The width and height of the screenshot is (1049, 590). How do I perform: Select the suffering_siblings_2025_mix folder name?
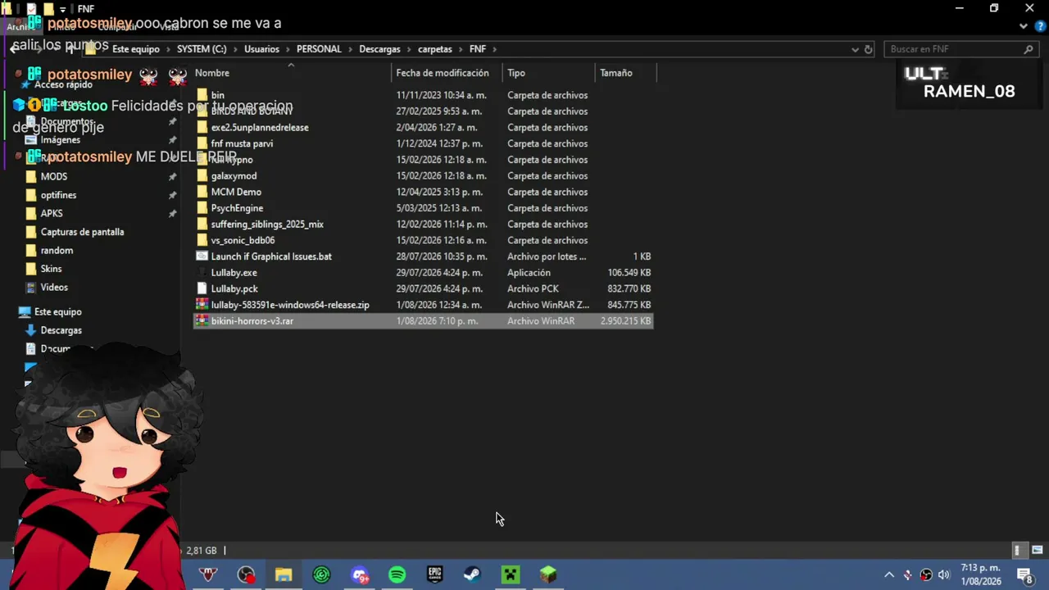267,225
